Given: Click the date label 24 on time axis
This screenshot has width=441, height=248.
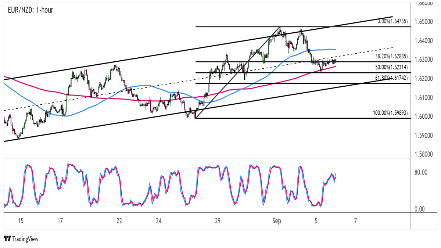Looking at the screenshot, I should point(159,221).
